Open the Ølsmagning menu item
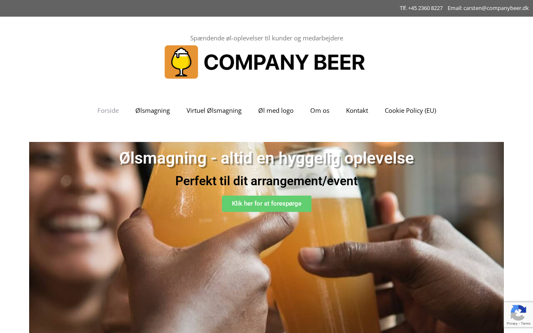This screenshot has width=533, height=333. pos(152,110)
